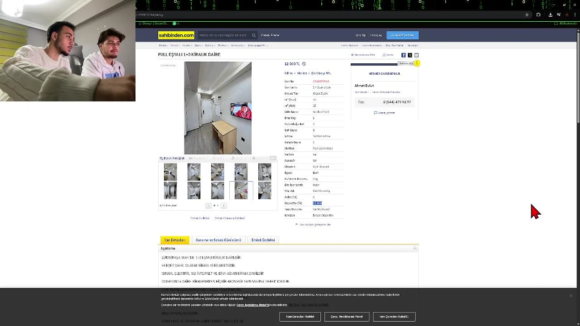Click the Mesaj gönder message icon link

[x=384, y=113]
